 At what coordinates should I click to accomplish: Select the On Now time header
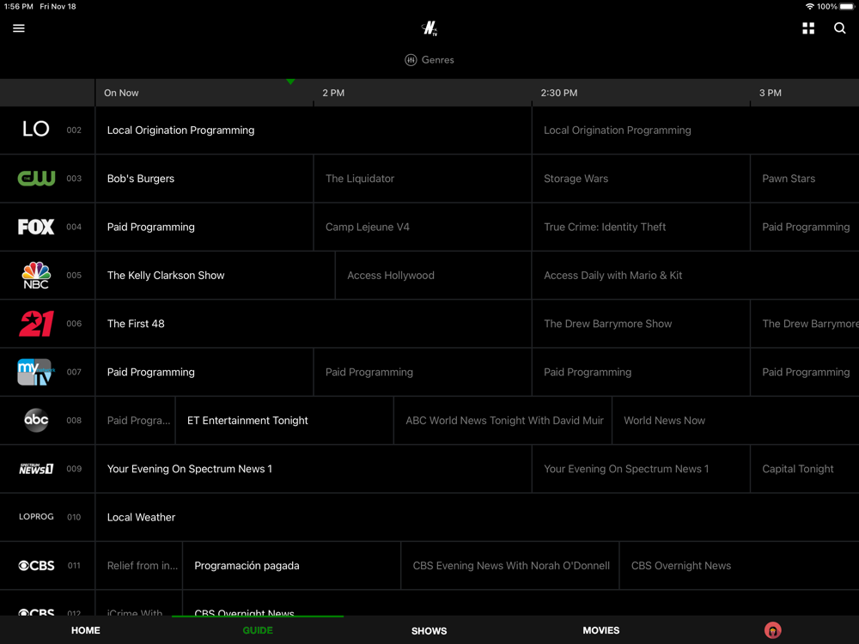[x=121, y=93]
